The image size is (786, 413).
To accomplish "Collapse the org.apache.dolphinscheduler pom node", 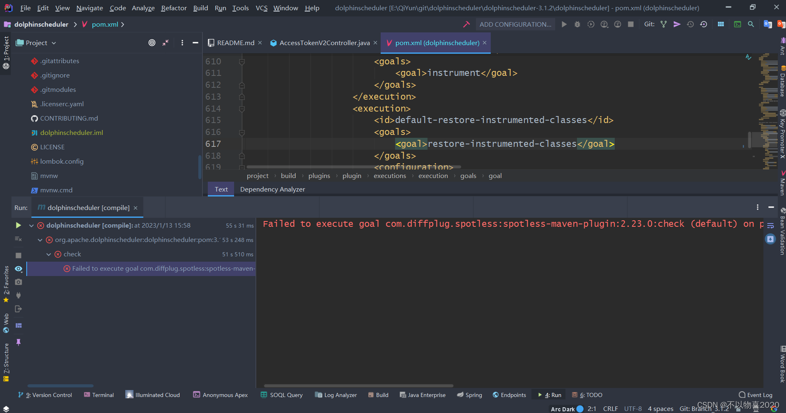I will 40,240.
